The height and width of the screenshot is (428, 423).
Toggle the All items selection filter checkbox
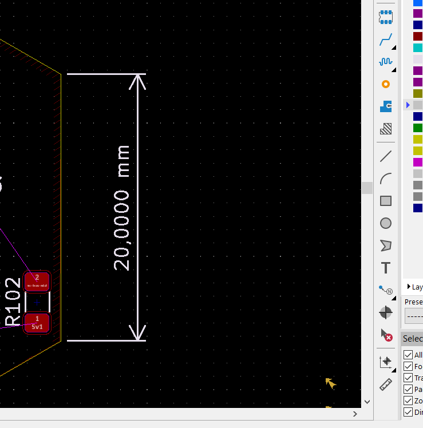[408, 355]
